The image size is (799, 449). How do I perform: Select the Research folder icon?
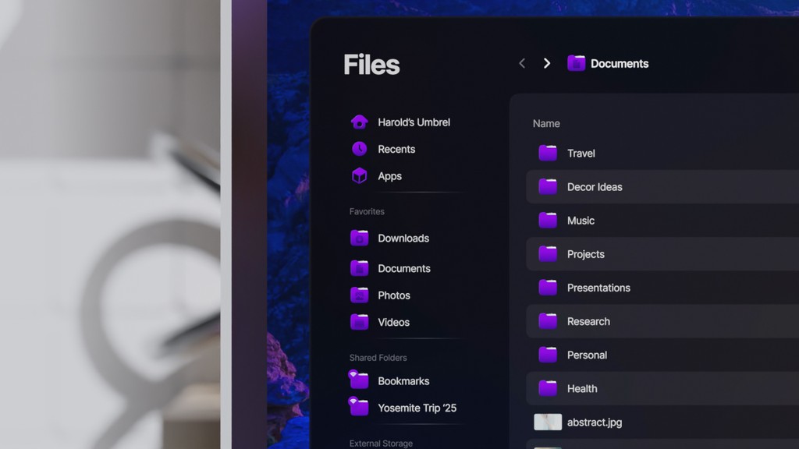(x=548, y=320)
